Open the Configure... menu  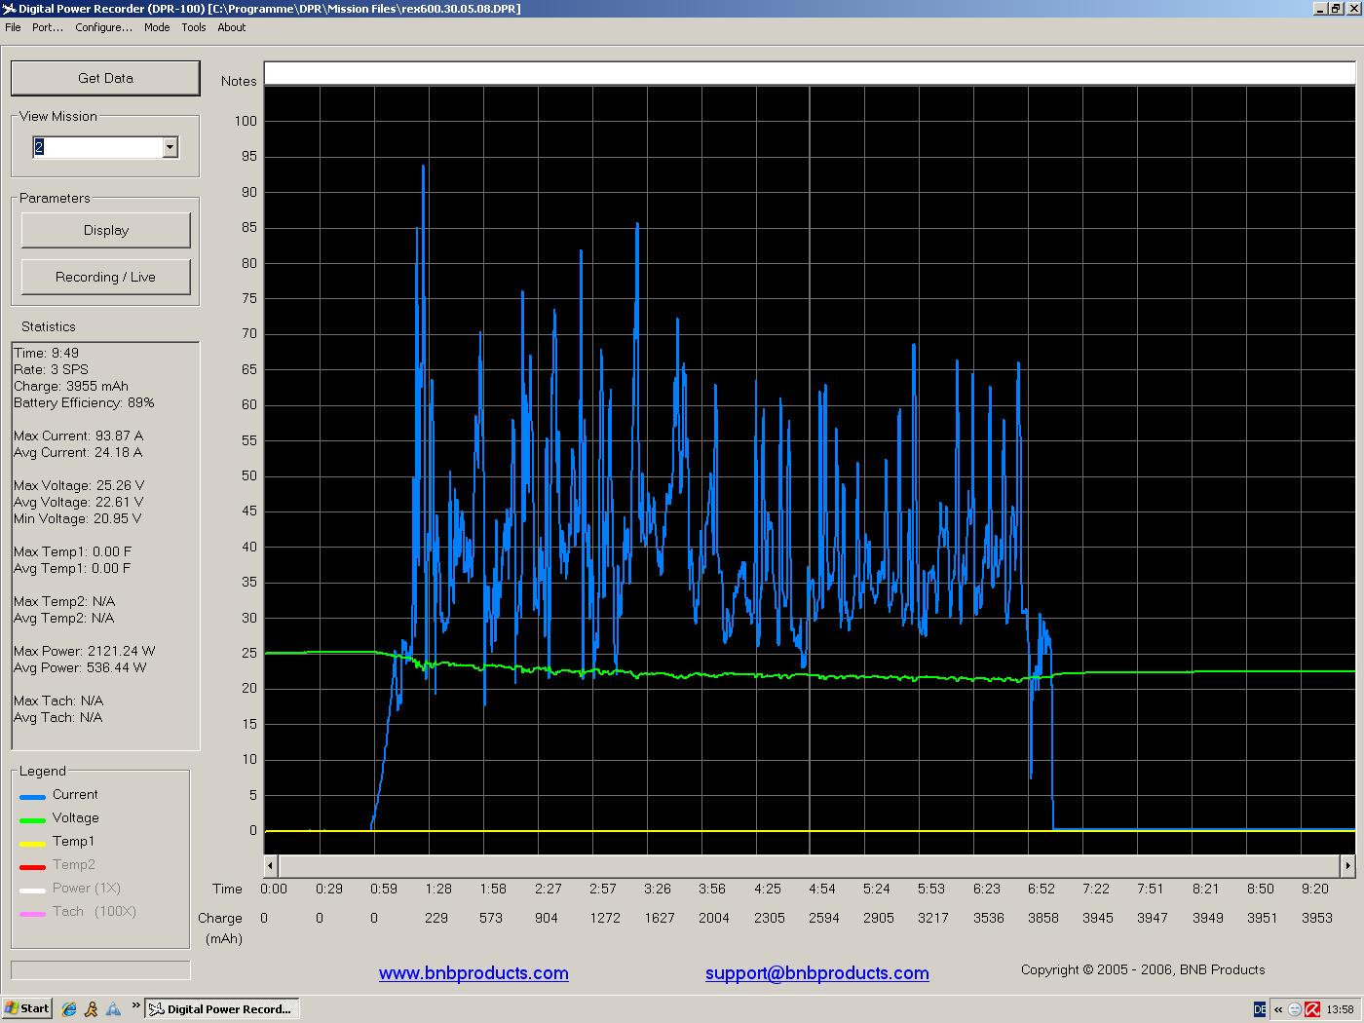(x=103, y=27)
